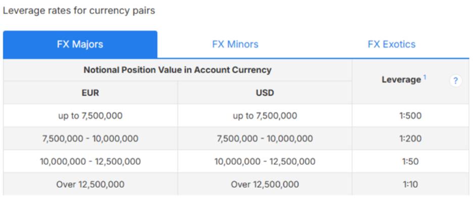Switch to the FX Minors tab

(x=235, y=44)
